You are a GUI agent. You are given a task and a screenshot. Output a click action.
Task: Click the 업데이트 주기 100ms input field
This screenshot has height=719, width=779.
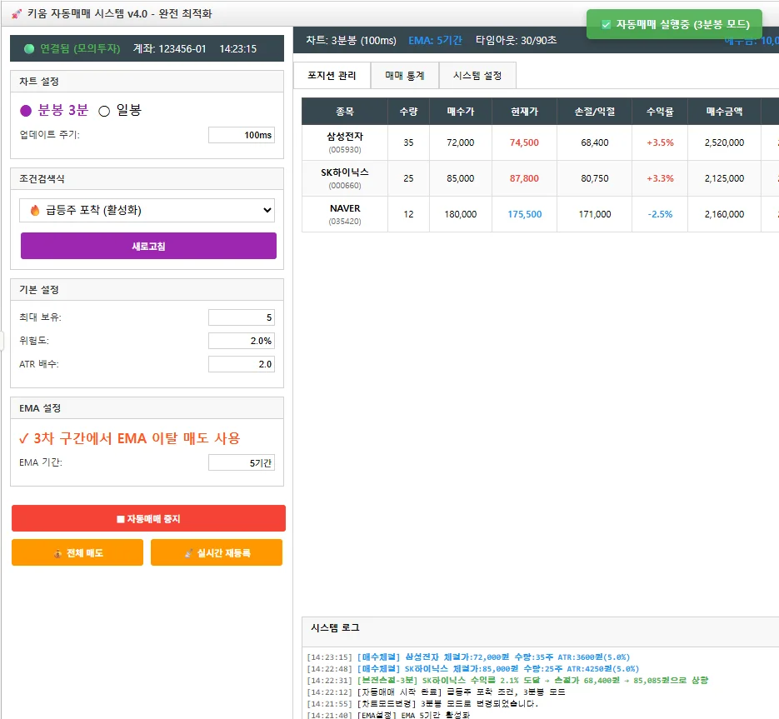(241, 135)
